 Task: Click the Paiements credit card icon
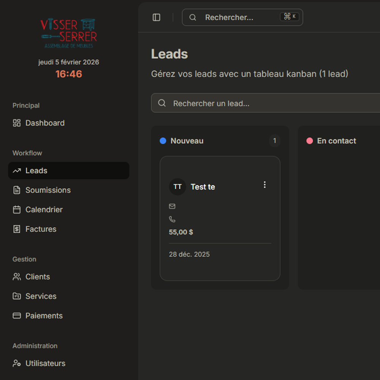[17, 316]
